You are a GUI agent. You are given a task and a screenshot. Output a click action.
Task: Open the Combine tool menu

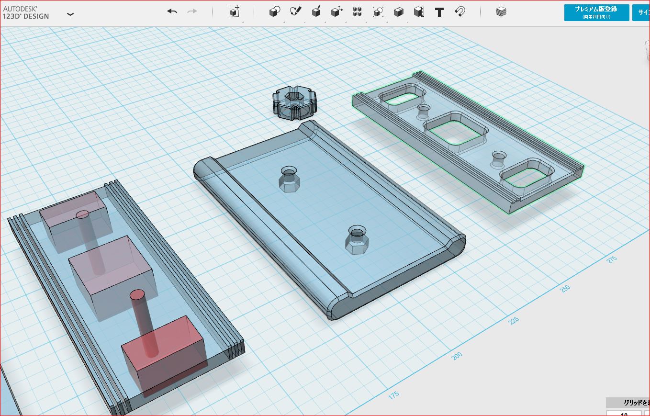[398, 12]
